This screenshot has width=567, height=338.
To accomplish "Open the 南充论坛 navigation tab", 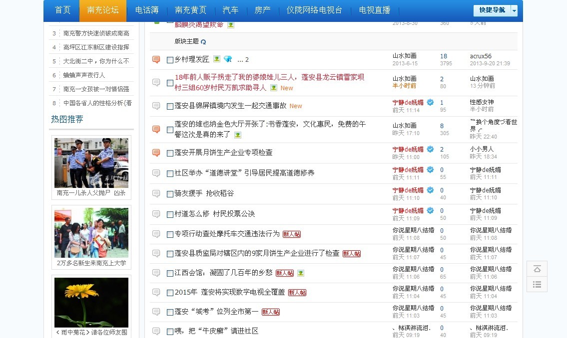I will tap(103, 10).
